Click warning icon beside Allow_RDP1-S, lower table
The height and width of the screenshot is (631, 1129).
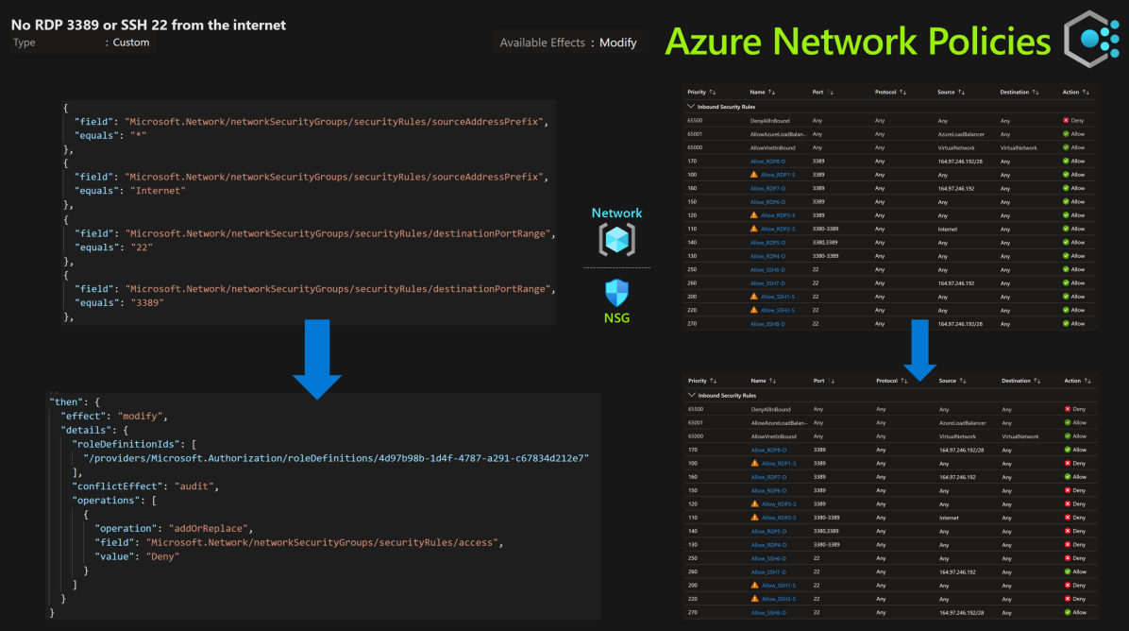tap(754, 463)
